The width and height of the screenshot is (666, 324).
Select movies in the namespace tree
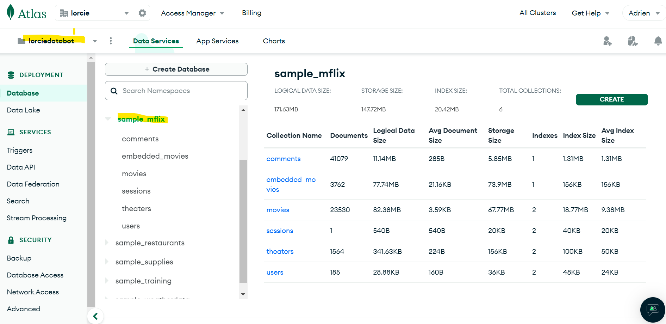tap(134, 174)
